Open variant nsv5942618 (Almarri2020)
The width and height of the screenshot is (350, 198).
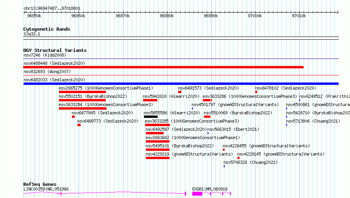(x=171, y=96)
